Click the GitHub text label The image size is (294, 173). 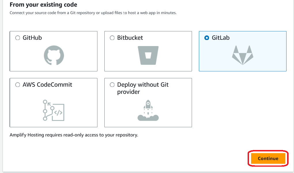click(x=32, y=38)
